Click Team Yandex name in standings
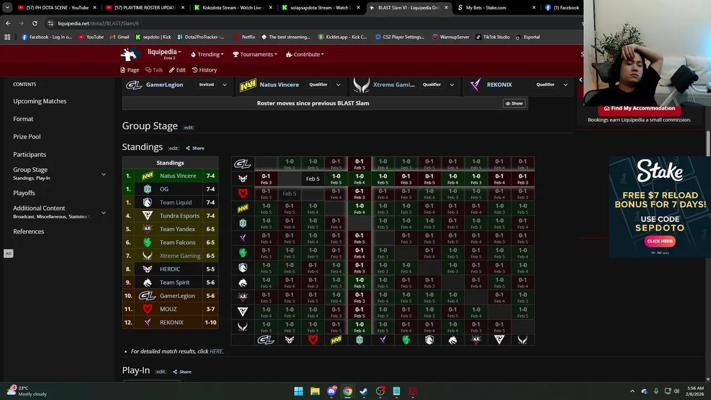This screenshot has width=711, height=400. click(177, 229)
